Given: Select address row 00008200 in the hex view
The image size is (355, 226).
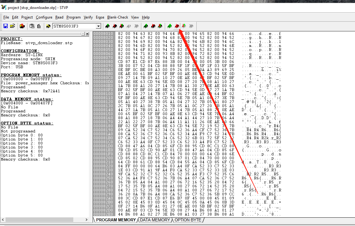Looking at the screenshot, I should pyautogui.click(x=103, y=158).
